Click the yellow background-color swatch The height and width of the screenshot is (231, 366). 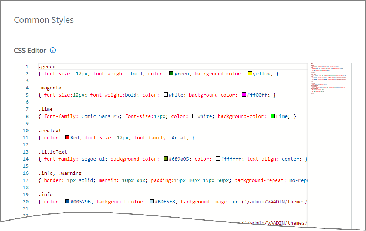point(250,73)
